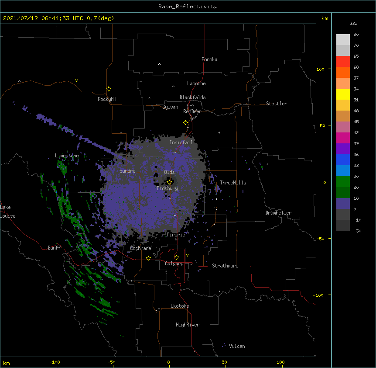Click the Calgary city label

click(174, 264)
